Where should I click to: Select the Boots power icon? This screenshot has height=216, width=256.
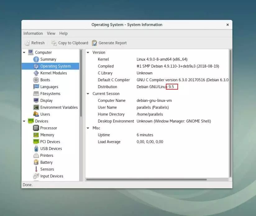click(x=36, y=80)
